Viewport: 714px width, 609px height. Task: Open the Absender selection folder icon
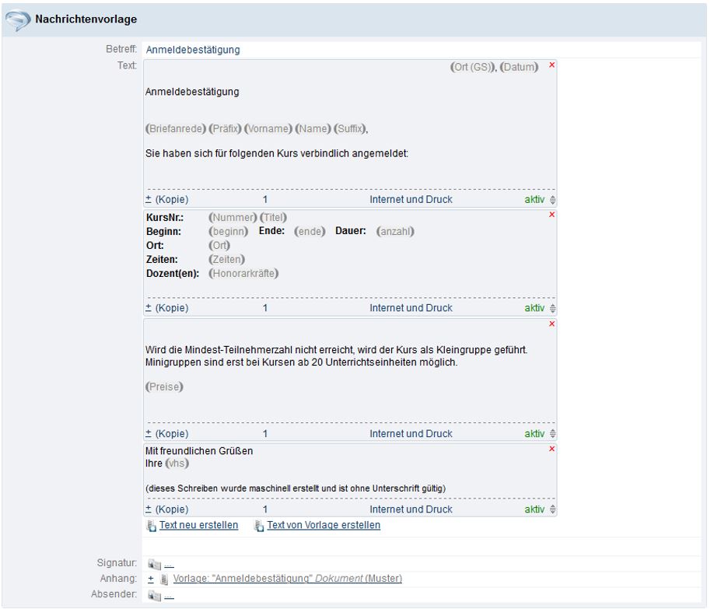pyautogui.click(x=153, y=595)
